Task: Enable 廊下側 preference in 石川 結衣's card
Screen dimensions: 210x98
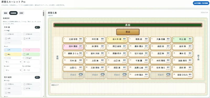Action: [x=24, y=88]
